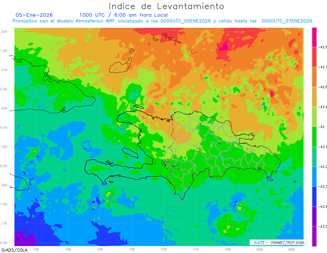Pick the amber swatch between -42.8 and -42.9
Image resolution: width=327 pixels, height=253 pixels.
tap(314, 97)
